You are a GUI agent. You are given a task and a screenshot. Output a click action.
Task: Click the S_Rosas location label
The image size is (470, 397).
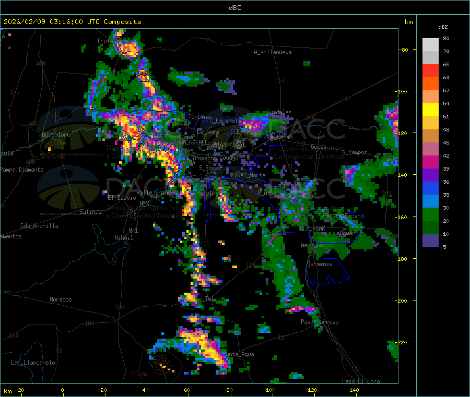(x=210, y=168)
